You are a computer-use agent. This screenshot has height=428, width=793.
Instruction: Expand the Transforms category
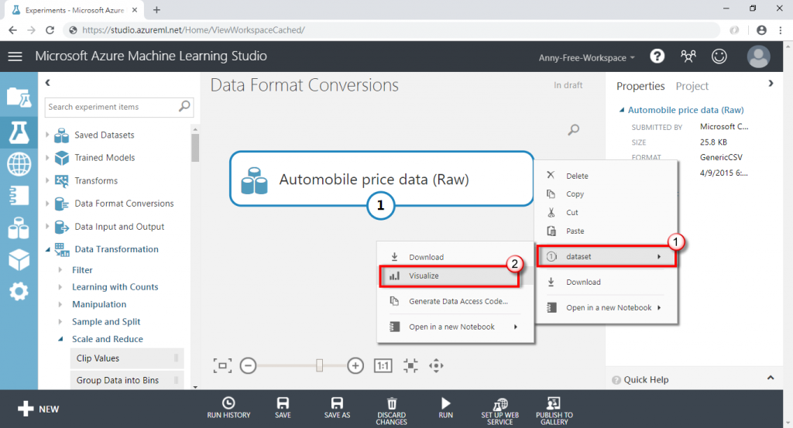47,180
